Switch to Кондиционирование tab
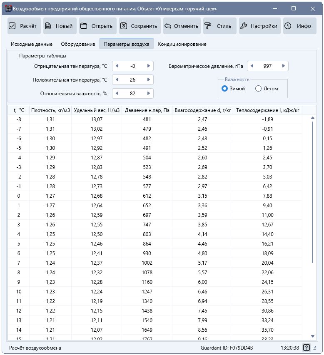Screen dimensions: 324x355 (x=182, y=44)
